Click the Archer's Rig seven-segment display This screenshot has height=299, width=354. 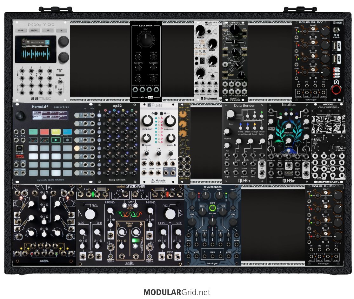tap(202, 61)
